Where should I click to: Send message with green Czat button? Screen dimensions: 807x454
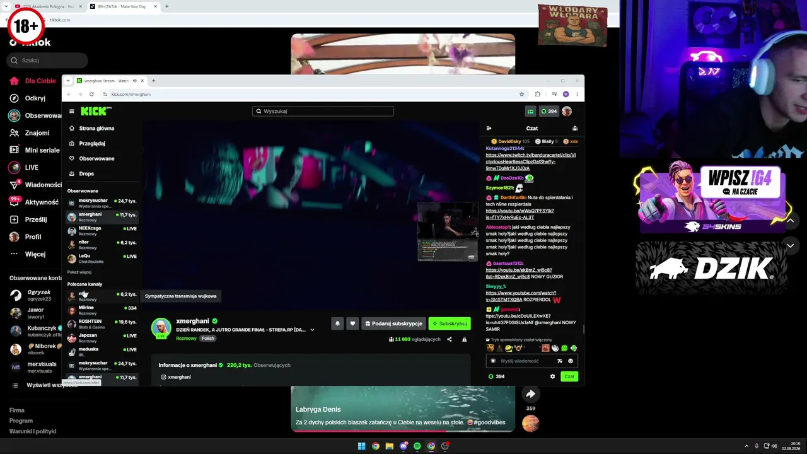pos(569,376)
